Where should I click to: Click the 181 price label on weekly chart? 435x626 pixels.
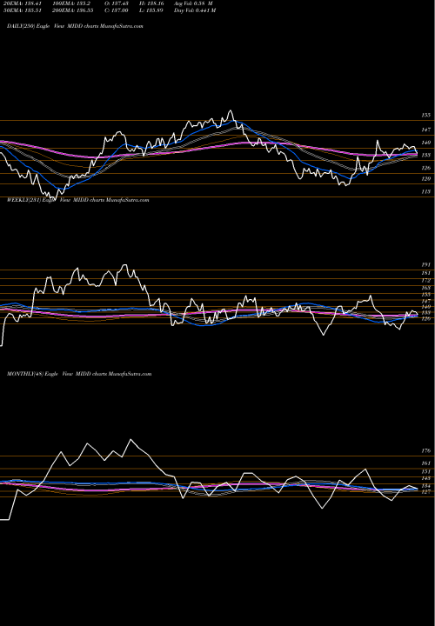[x=426, y=273]
